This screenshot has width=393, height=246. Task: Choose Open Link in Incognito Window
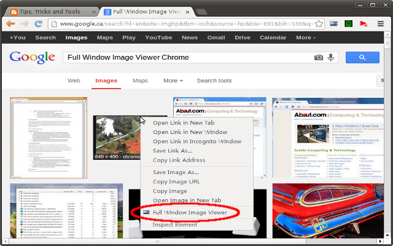point(196,141)
